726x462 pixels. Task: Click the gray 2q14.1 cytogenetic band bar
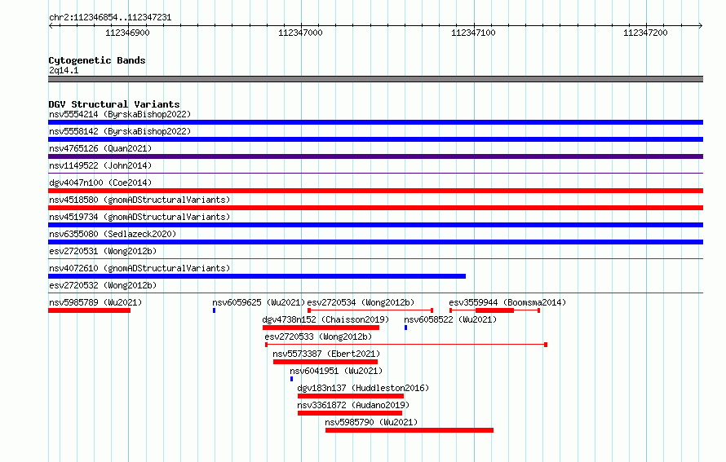(x=375, y=79)
